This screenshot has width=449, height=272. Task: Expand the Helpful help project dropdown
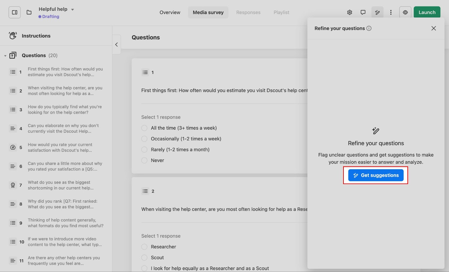click(x=72, y=10)
